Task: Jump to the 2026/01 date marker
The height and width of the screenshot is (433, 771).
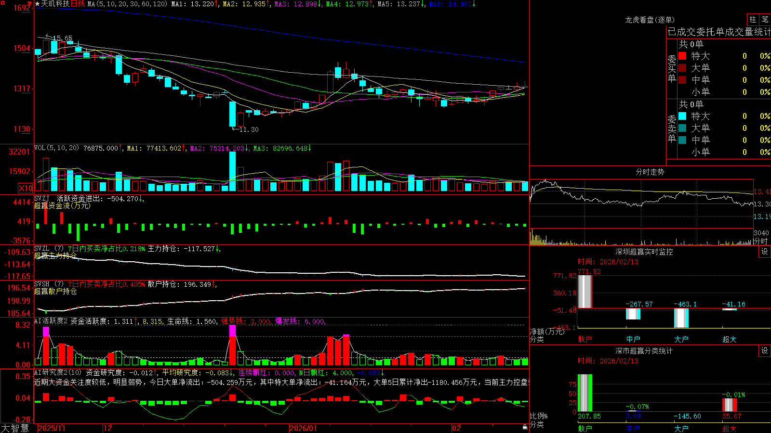Action: coord(304,428)
